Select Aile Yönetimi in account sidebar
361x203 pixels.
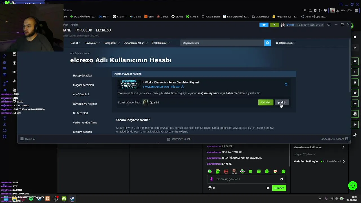81,94
